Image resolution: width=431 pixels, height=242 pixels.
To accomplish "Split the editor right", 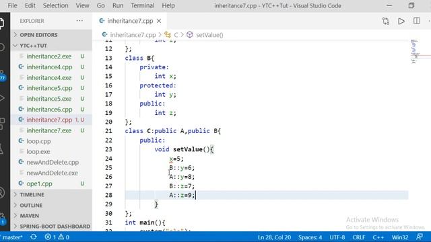I will point(417,21).
